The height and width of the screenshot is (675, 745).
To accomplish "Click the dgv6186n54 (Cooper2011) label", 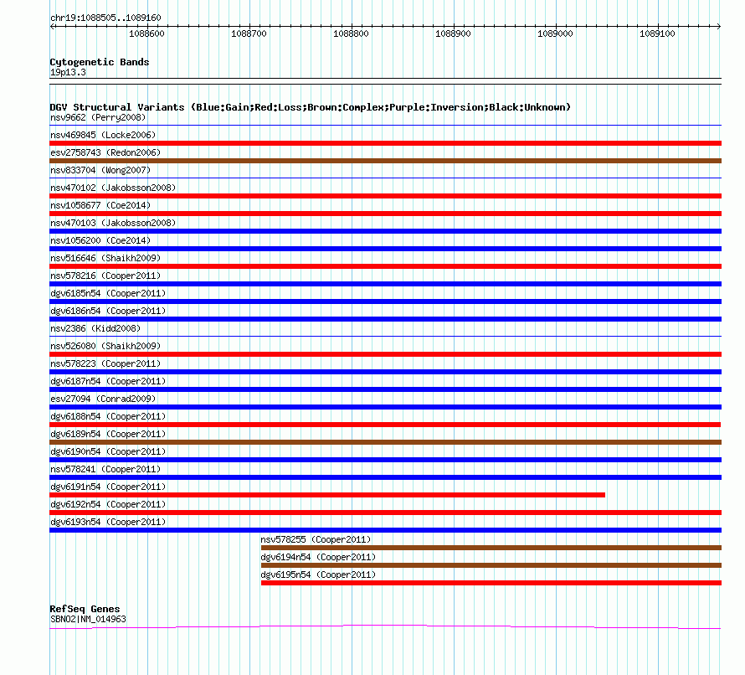I will pyautogui.click(x=108, y=311).
